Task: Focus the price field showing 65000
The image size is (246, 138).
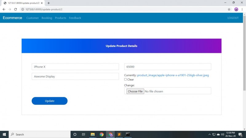Action: [x=168, y=67]
